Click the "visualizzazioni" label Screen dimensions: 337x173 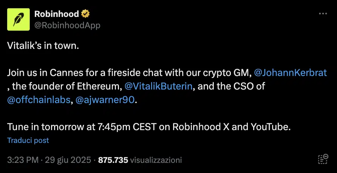(156, 160)
